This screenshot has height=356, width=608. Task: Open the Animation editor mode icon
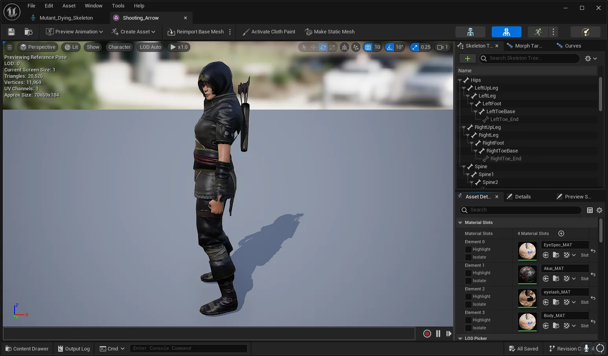point(538,32)
